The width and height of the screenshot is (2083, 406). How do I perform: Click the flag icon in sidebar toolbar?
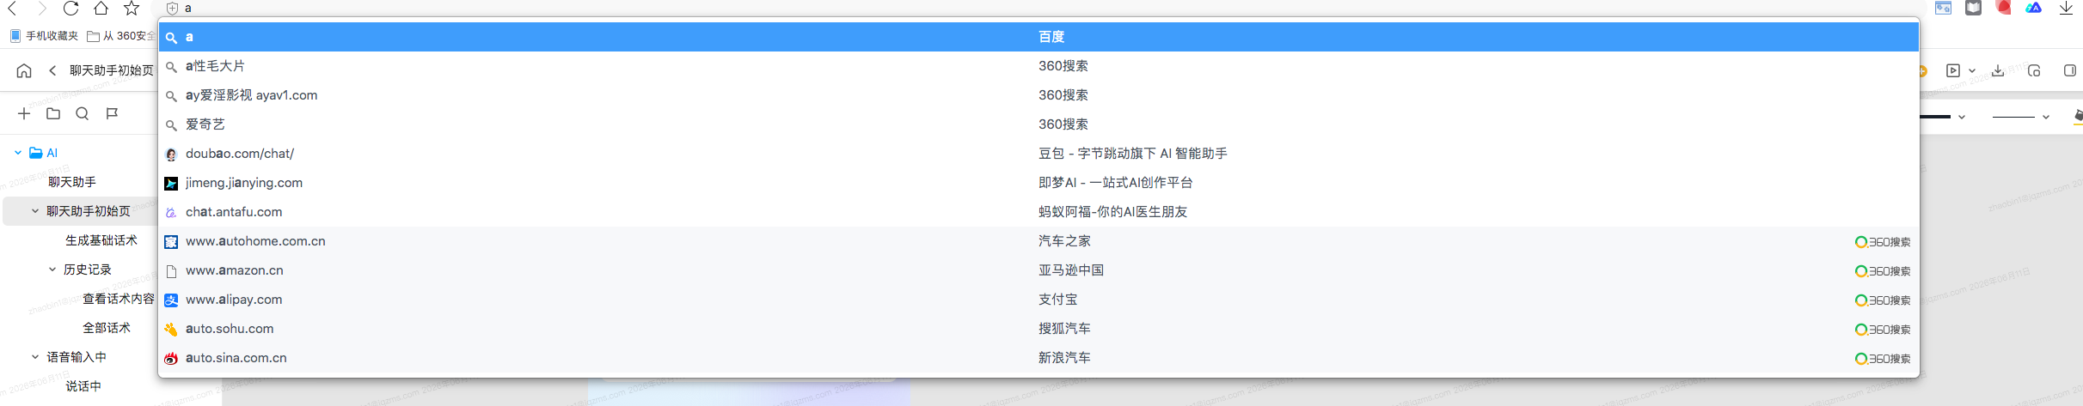click(112, 113)
